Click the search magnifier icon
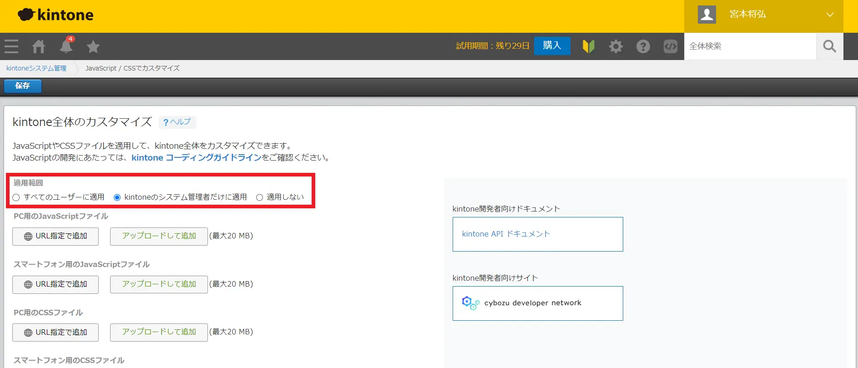 tap(830, 46)
